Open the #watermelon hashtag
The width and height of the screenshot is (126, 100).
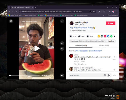tap(82, 28)
